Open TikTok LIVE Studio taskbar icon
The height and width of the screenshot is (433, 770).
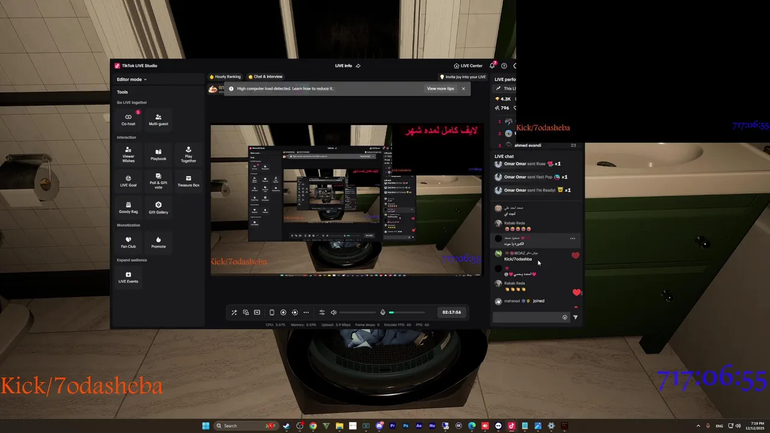point(511,426)
